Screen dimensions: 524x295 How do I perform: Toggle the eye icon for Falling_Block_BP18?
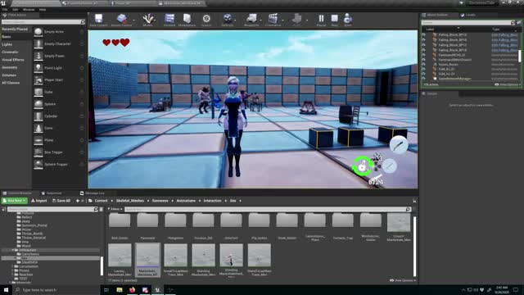pyautogui.click(x=424, y=50)
